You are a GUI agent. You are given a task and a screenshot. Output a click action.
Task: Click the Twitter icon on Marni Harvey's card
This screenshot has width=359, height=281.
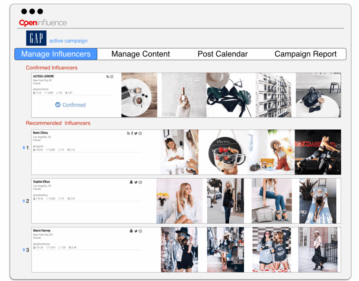click(136, 231)
